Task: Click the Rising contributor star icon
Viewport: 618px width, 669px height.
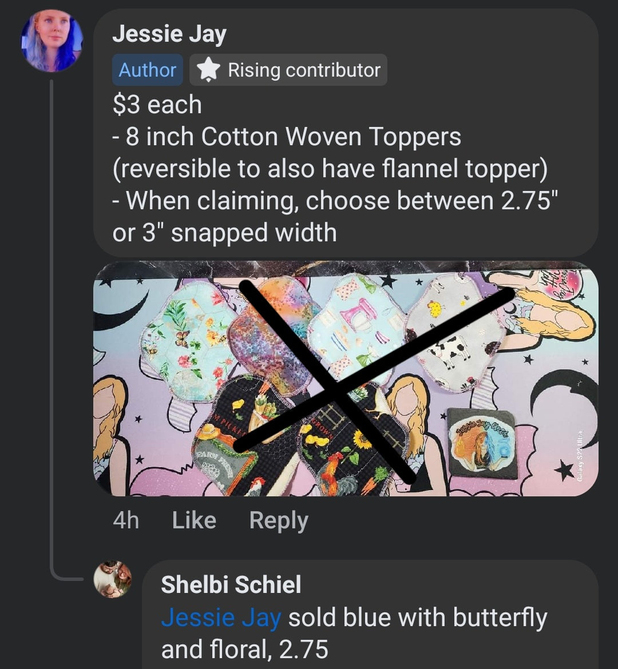Action: (x=208, y=70)
